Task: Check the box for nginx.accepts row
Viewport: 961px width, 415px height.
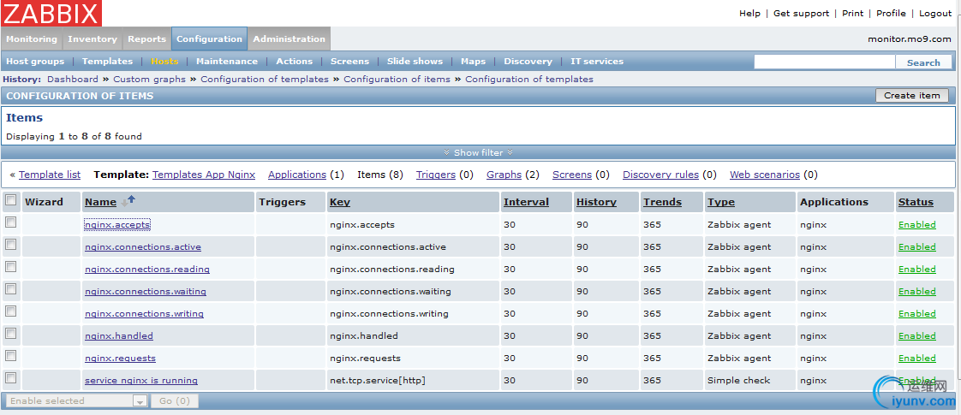Action: 11,222
